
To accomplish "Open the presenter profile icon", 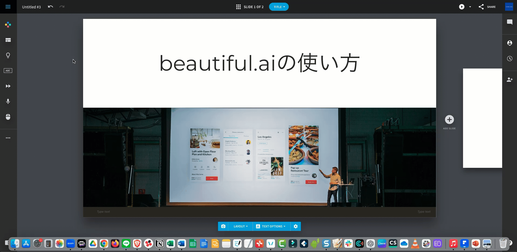I will tap(509, 43).
